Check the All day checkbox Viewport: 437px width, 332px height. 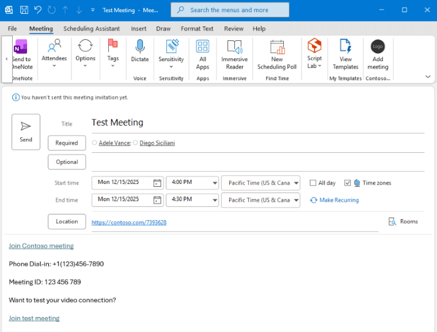coord(313,183)
